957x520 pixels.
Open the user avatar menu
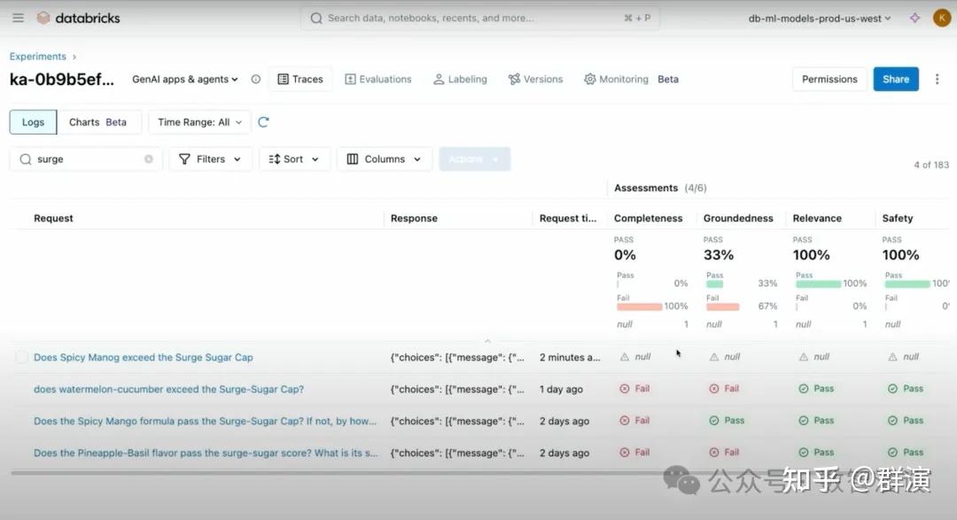pos(941,18)
